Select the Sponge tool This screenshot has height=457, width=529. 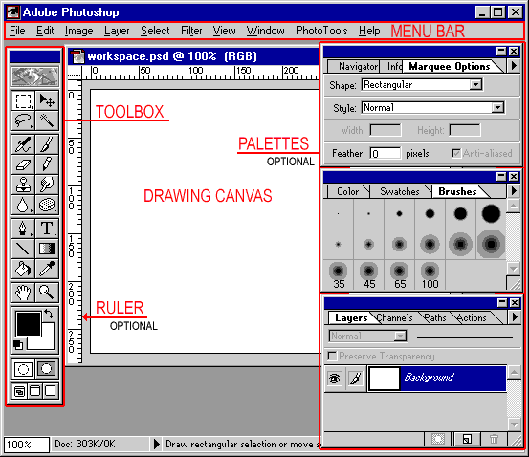(x=47, y=205)
